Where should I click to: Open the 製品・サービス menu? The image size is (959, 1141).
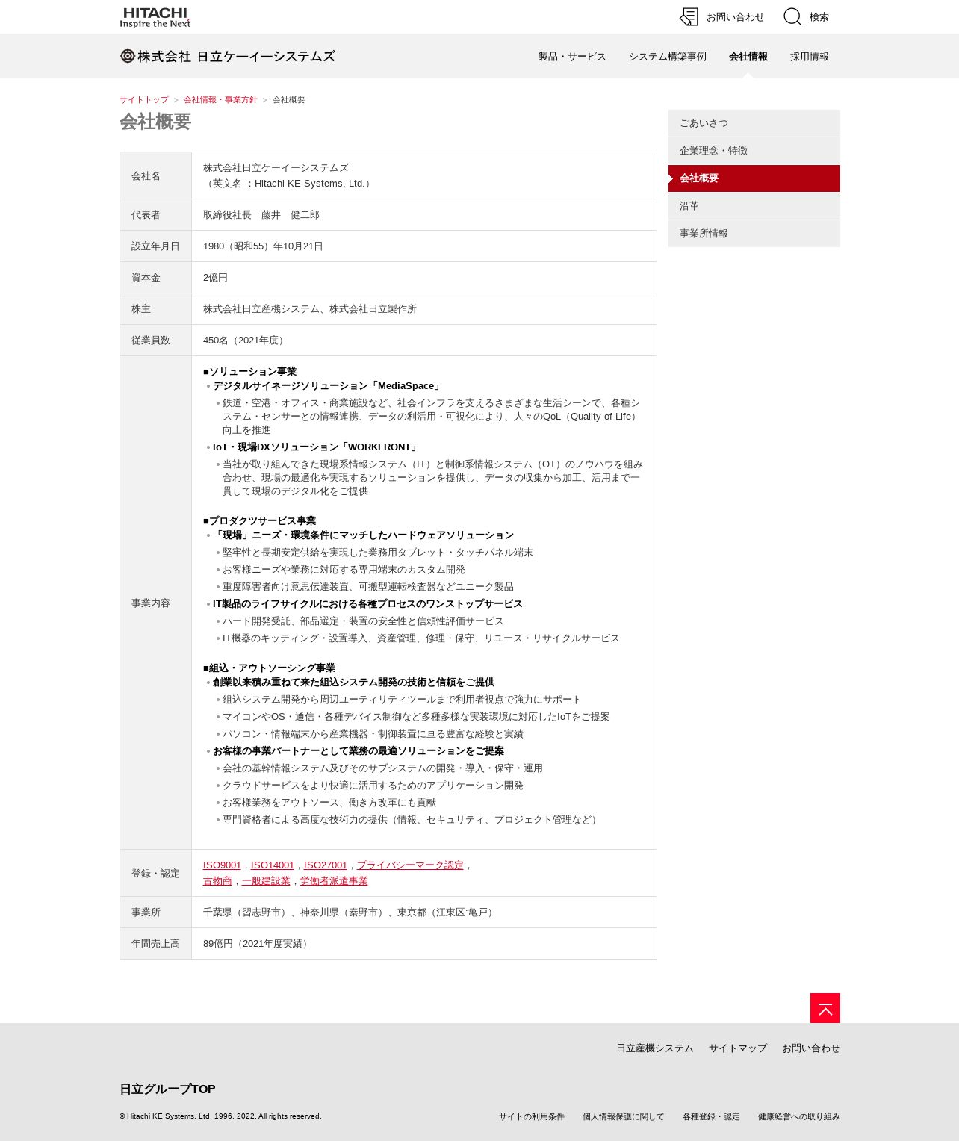pos(572,57)
